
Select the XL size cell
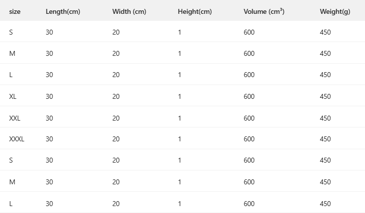coord(13,96)
